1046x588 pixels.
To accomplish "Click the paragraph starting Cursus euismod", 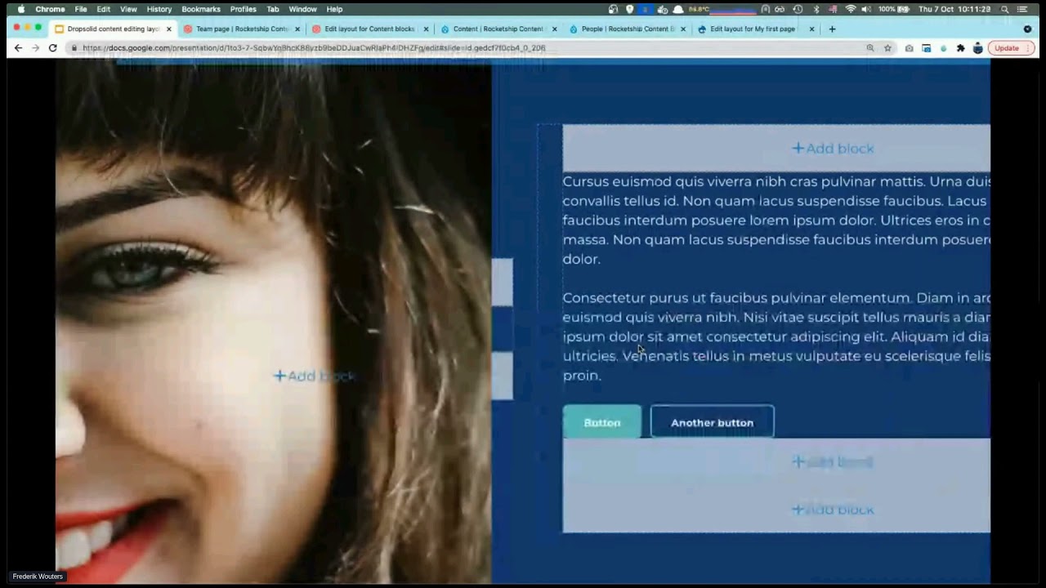I will click(x=776, y=220).
